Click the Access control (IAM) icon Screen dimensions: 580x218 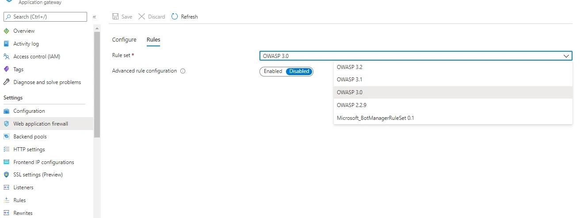pos(6,57)
